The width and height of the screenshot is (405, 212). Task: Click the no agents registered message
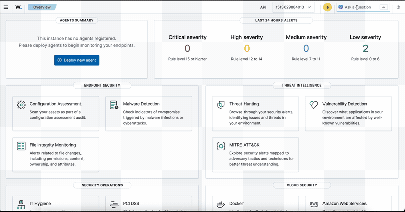point(77,42)
